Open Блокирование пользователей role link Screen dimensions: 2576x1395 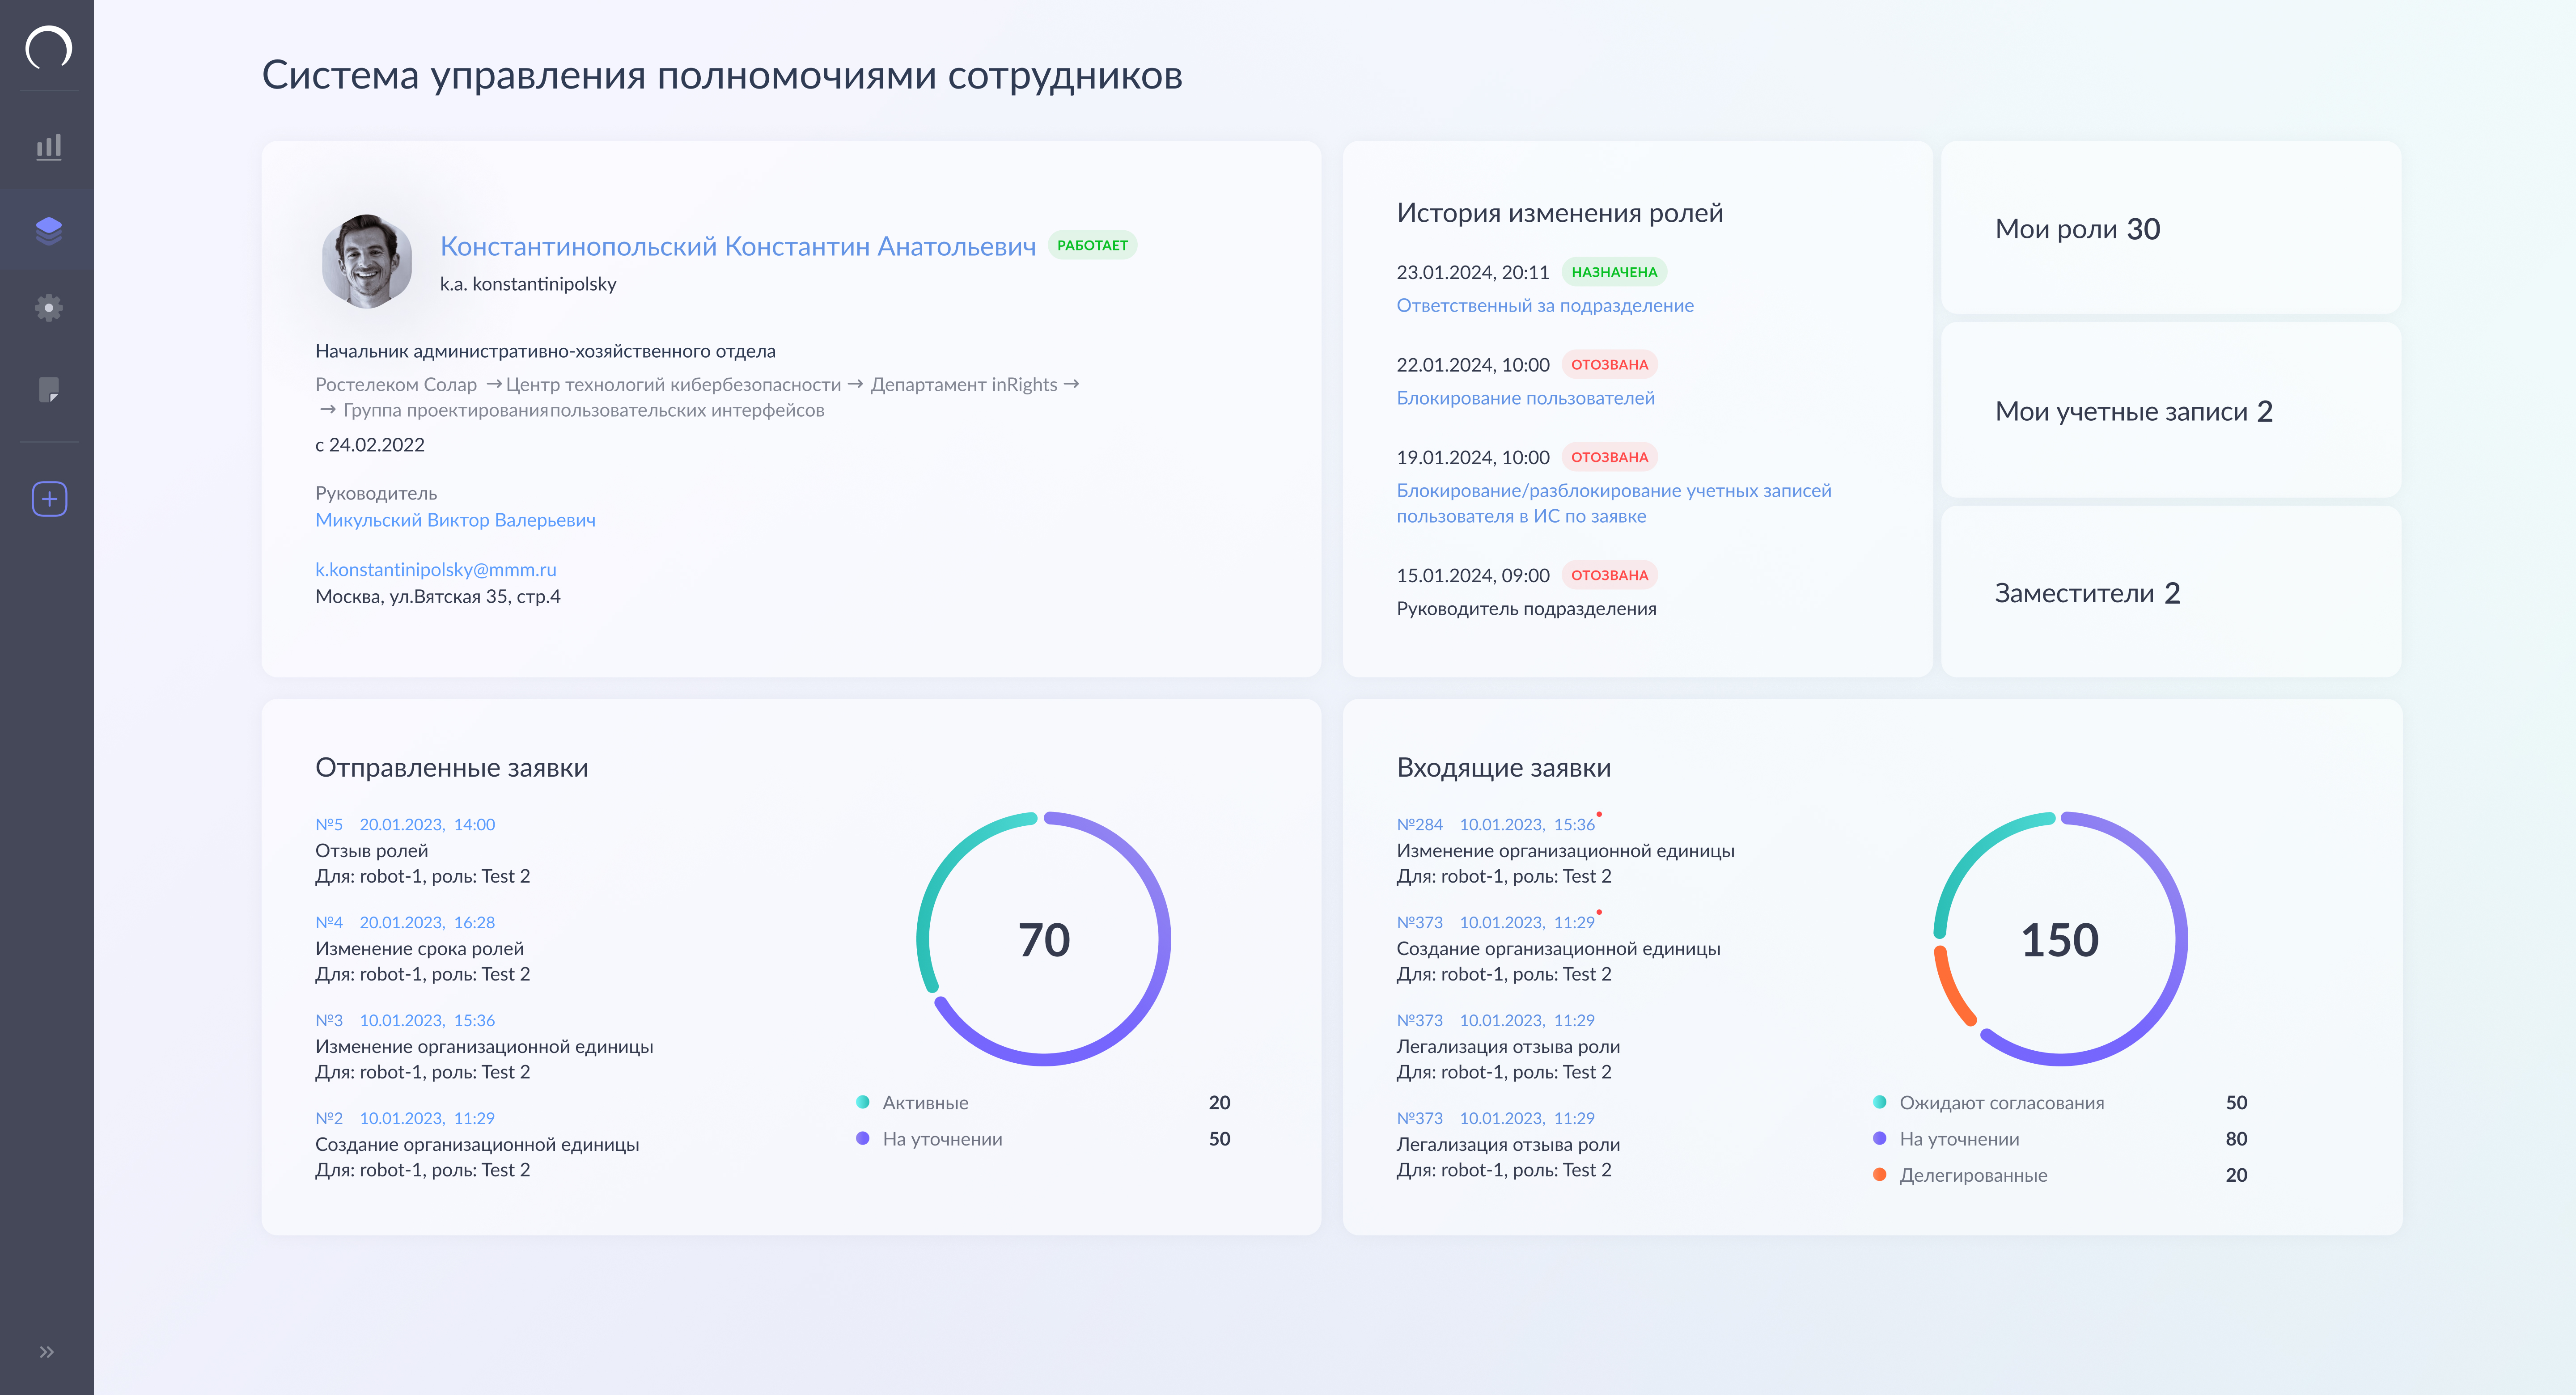coord(1525,398)
